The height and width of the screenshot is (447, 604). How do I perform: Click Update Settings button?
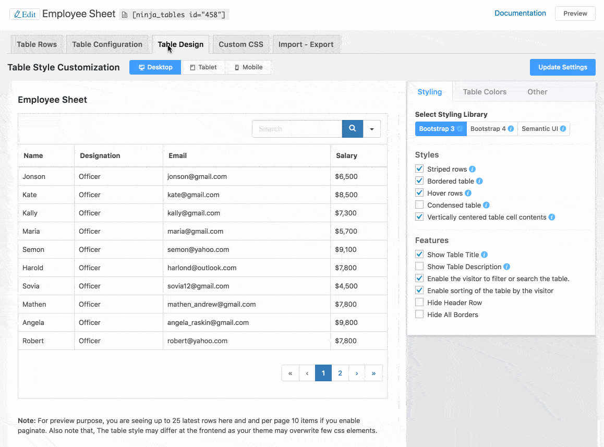pyautogui.click(x=562, y=67)
